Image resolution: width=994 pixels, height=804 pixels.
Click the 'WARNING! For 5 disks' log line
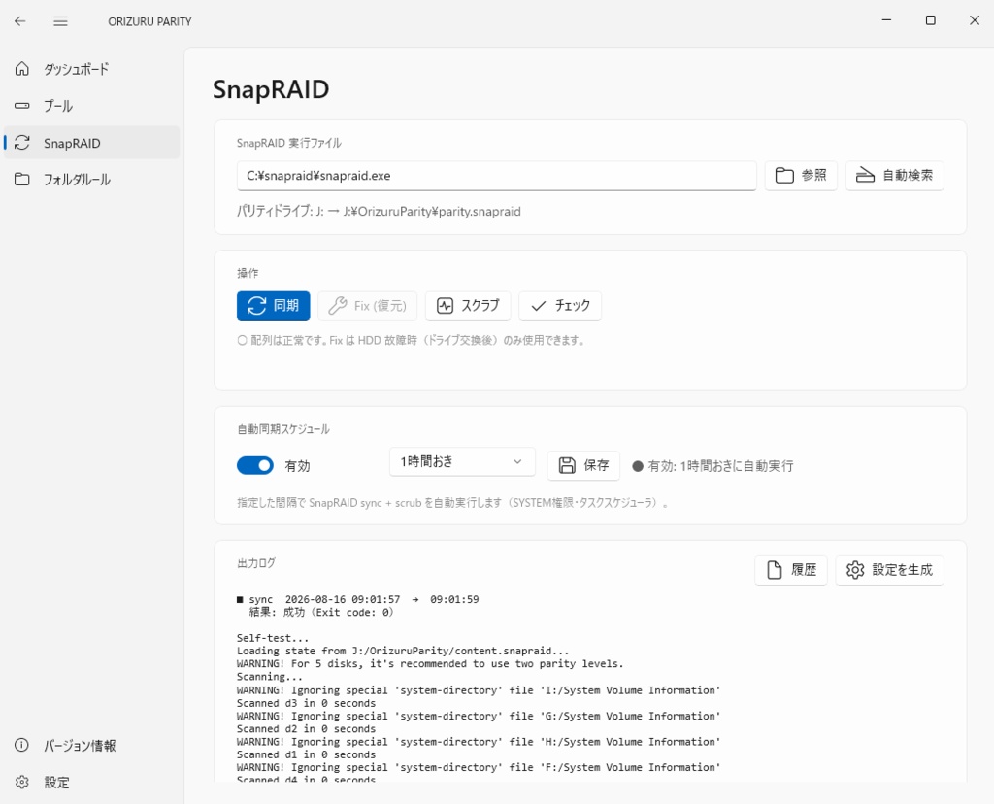click(430, 664)
